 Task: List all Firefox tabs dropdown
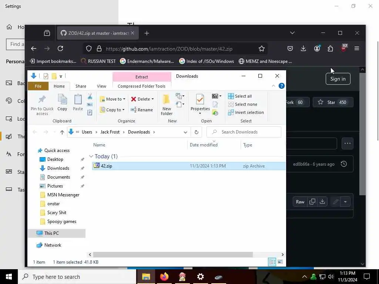[292, 33]
